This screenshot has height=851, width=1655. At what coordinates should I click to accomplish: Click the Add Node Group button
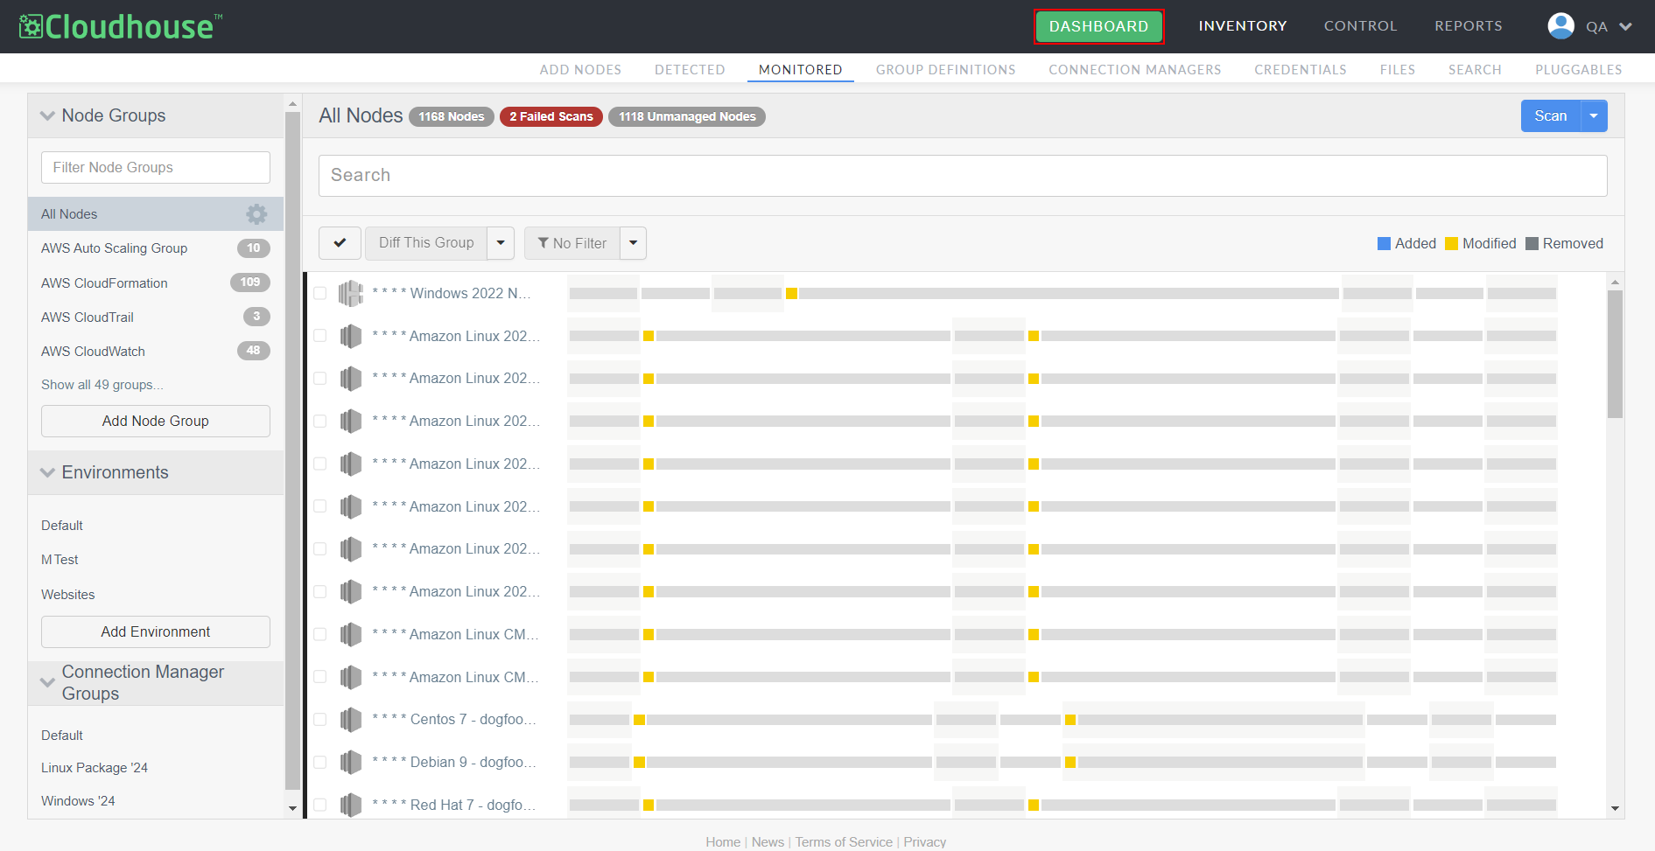tap(156, 422)
